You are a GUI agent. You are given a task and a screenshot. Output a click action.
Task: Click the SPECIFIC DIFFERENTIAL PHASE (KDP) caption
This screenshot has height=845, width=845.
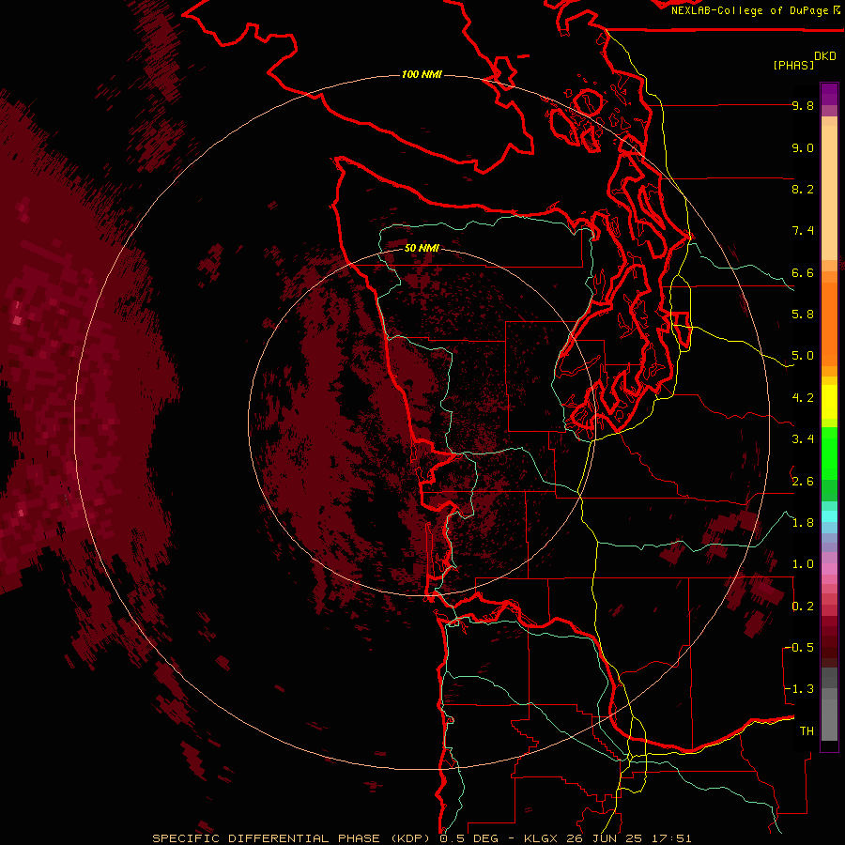tap(292, 838)
